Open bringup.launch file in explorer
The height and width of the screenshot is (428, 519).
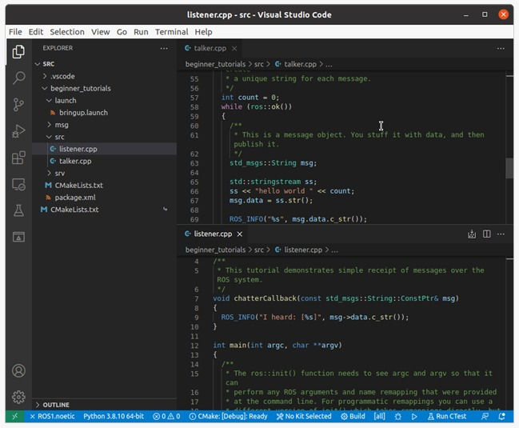104,113
